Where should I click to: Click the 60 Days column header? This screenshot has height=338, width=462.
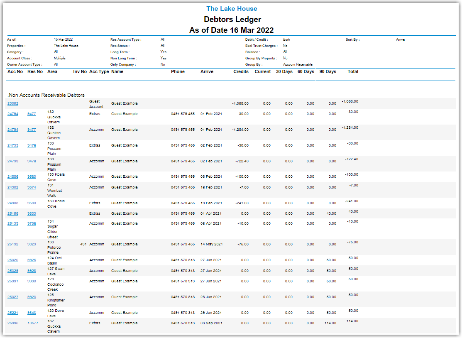click(x=306, y=71)
